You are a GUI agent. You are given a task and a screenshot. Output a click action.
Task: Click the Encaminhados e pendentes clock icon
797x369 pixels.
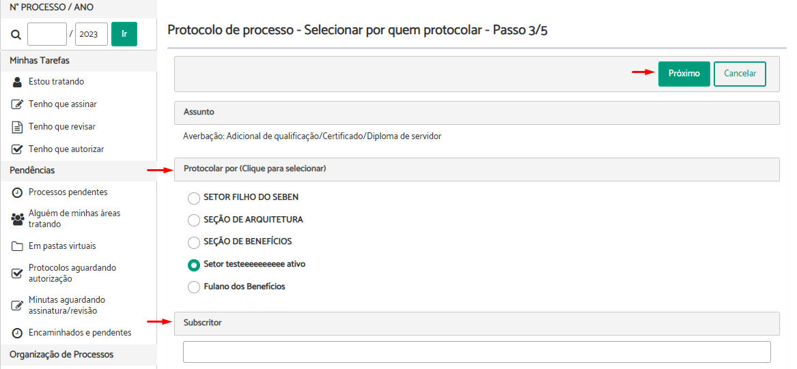pyautogui.click(x=17, y=333)
